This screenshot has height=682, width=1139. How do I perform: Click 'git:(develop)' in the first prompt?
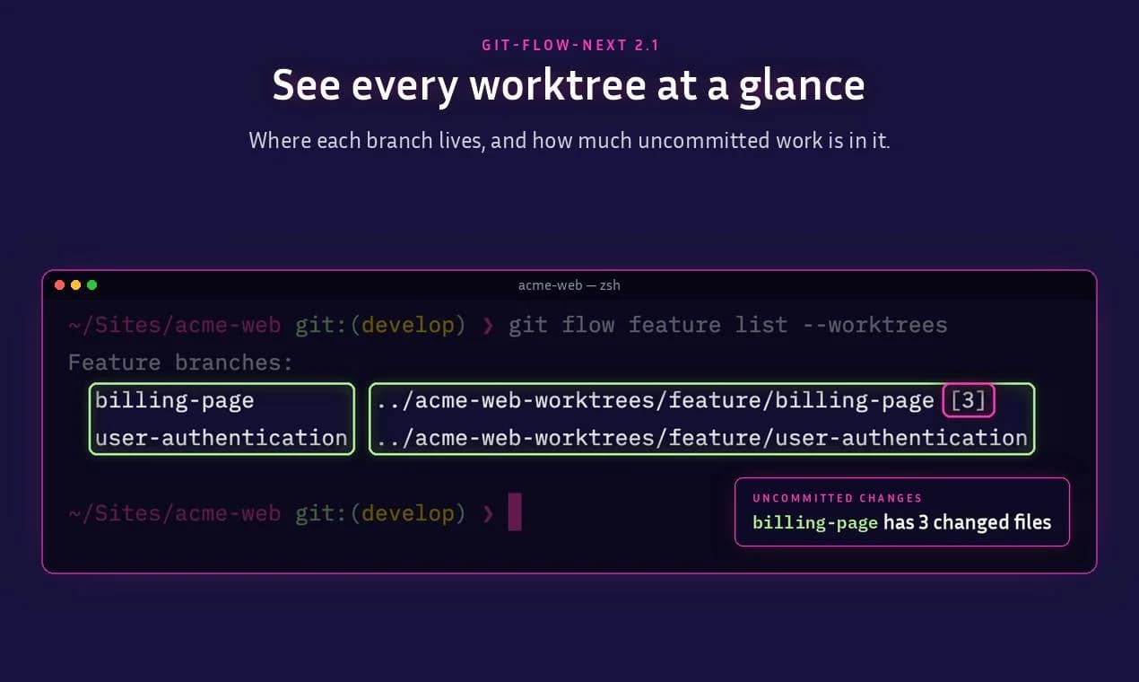381,324
